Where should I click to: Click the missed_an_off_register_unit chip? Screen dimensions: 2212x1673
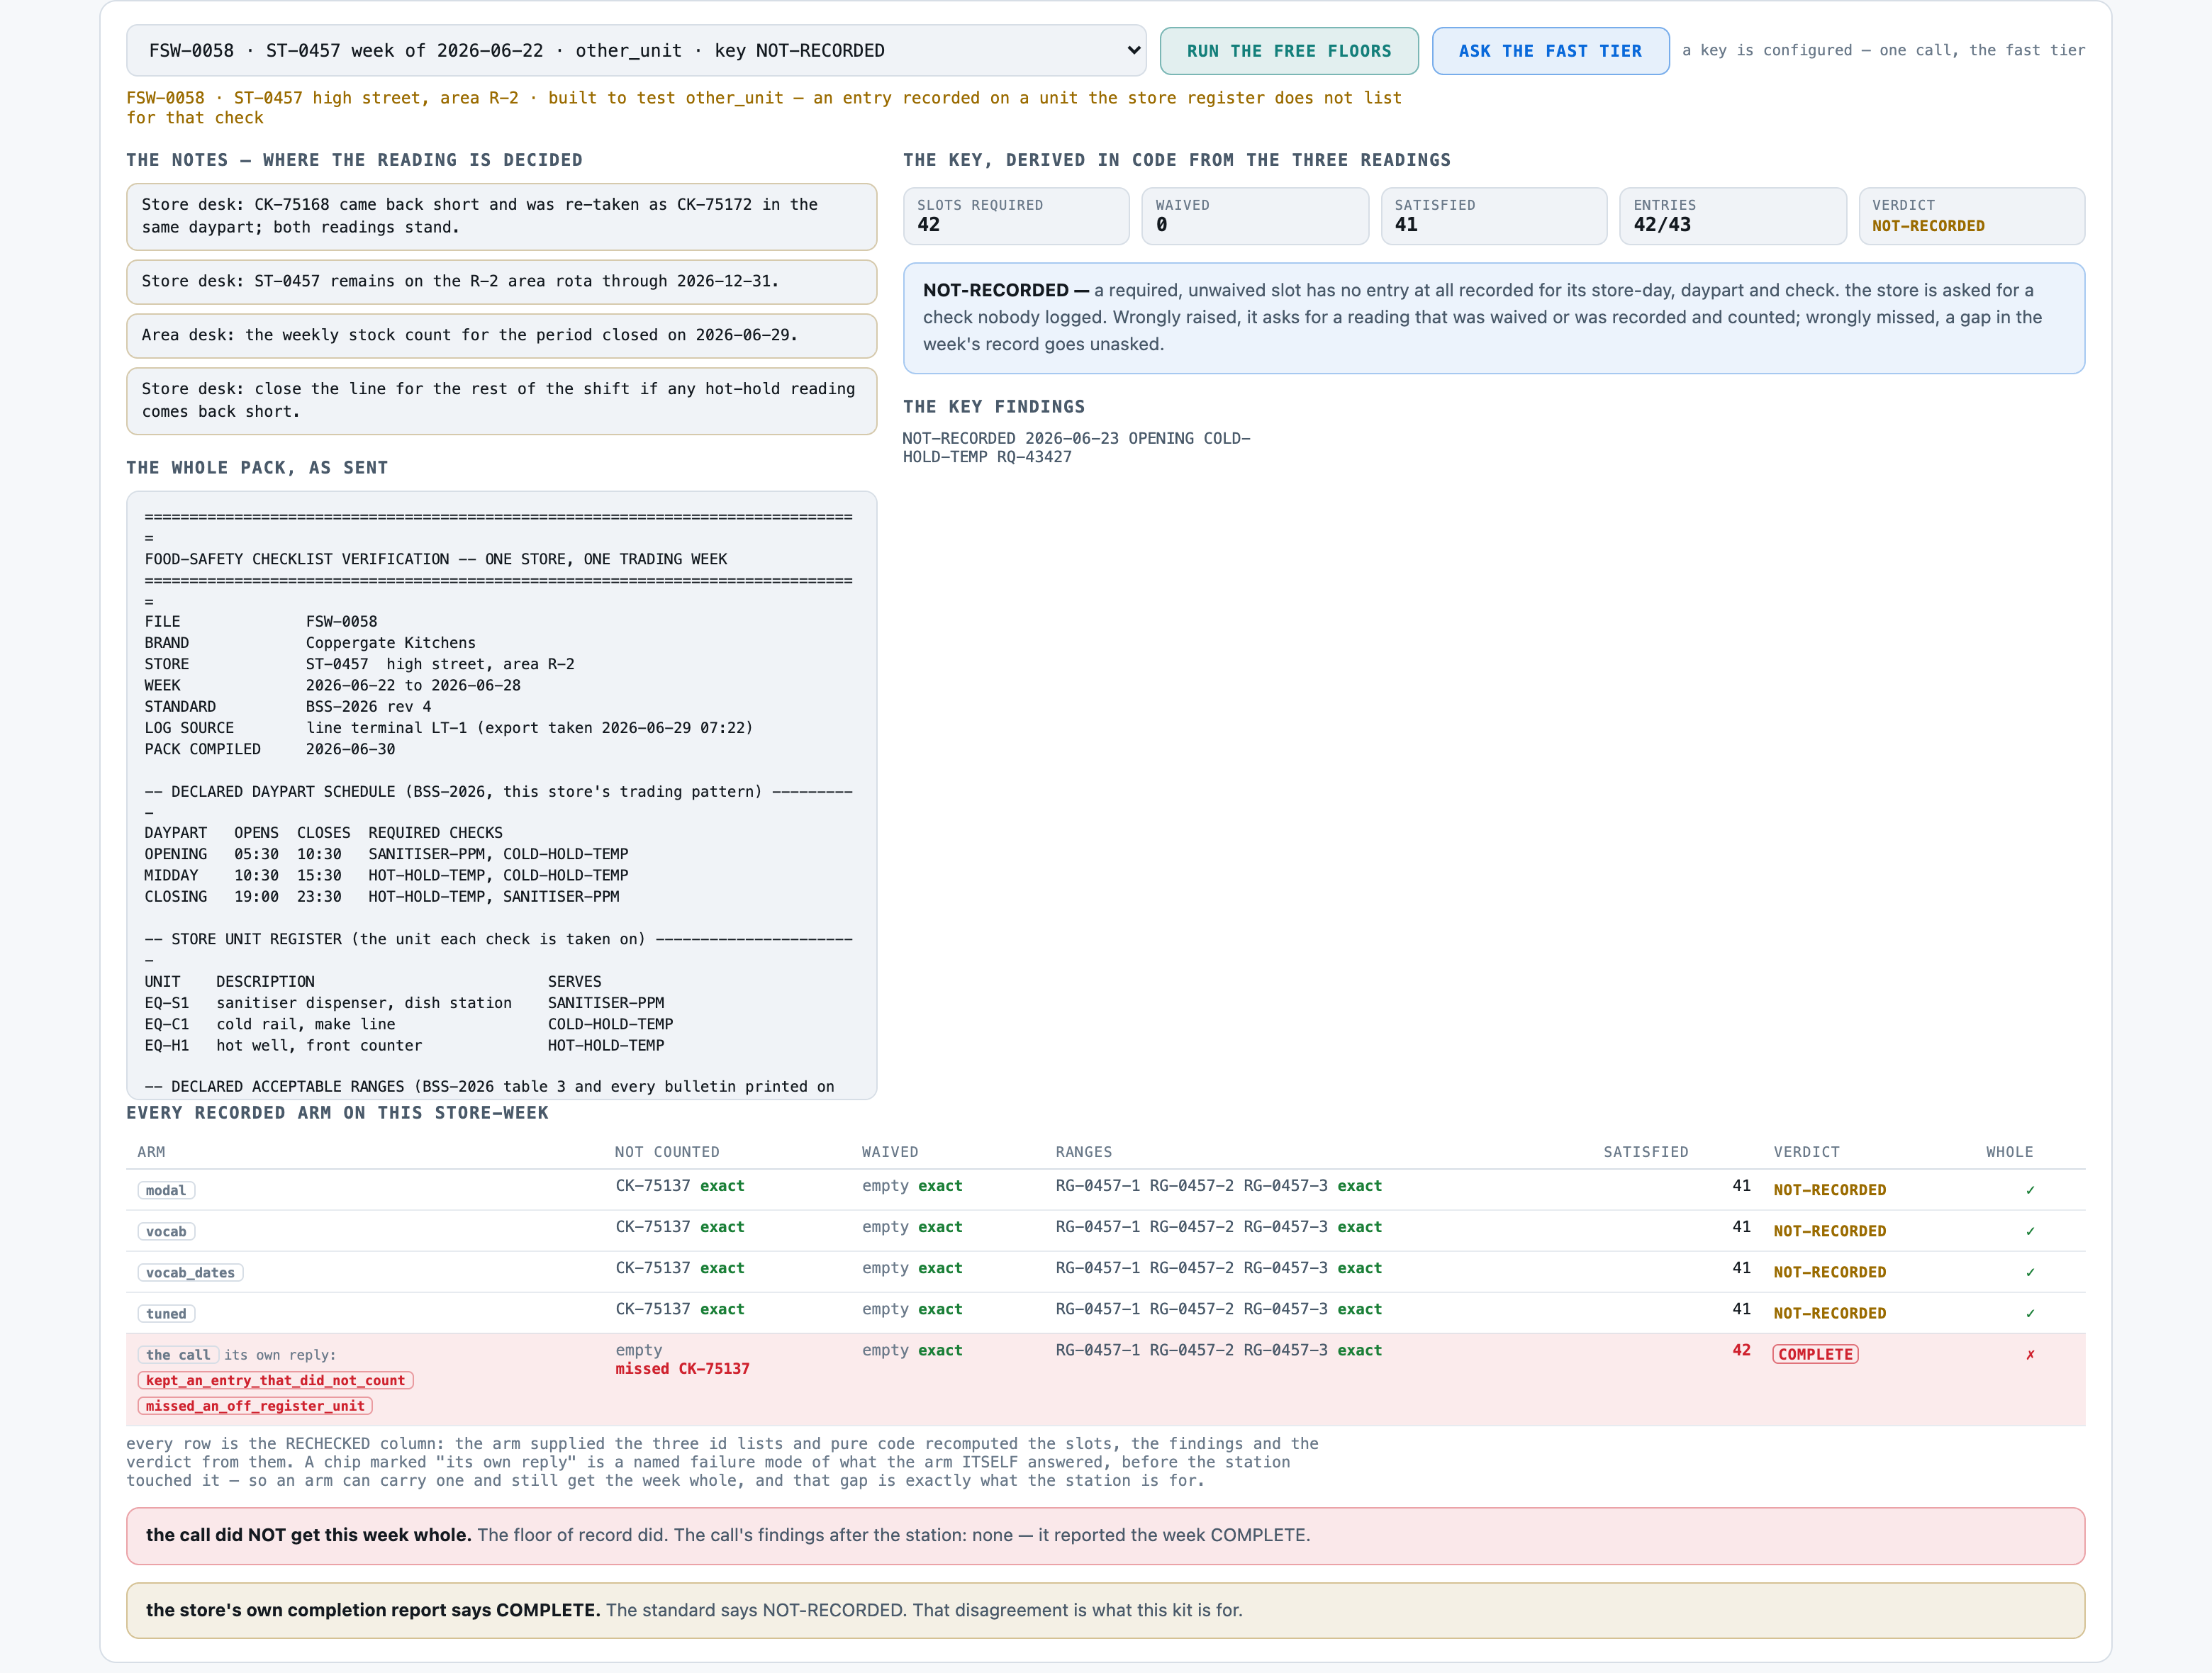(x=255, y=1405)
